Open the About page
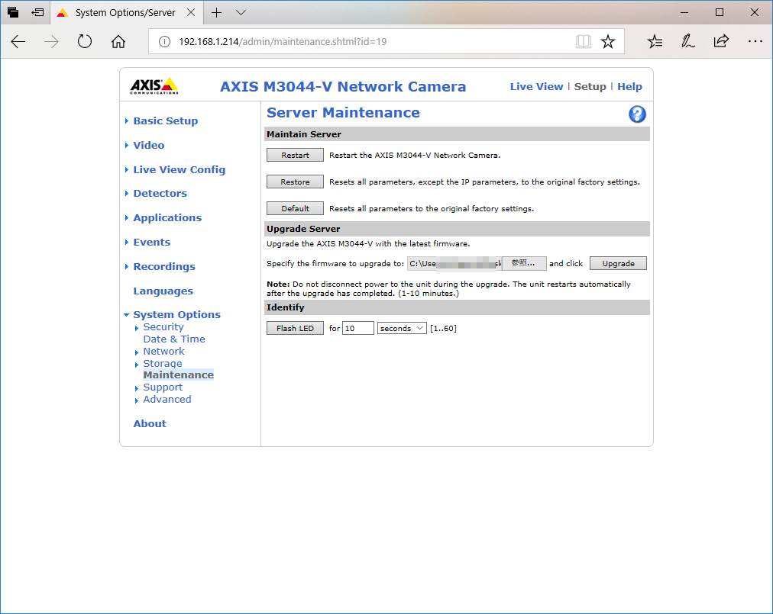Image resolution: width=773 pixels, height=614 pixels. 150,424
